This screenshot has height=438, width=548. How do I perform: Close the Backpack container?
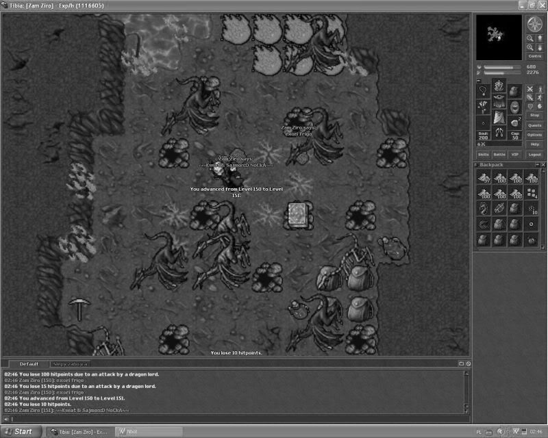[543, 164]
